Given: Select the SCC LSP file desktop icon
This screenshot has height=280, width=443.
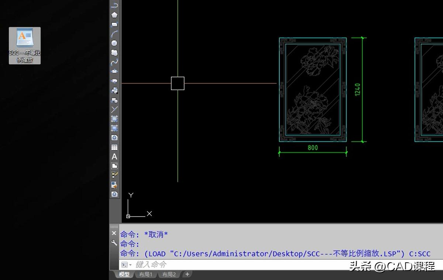Looking at the screenshot, I should tap(25, 45).
